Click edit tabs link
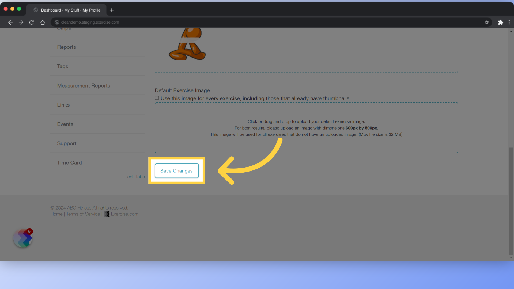Image resolution: width=514 pixels, height=289 pixels. (136, 177)
